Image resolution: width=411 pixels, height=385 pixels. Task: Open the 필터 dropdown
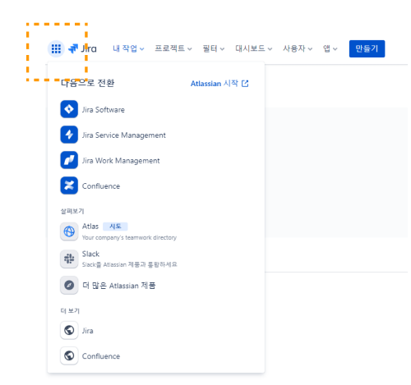(x=214, y=48)
